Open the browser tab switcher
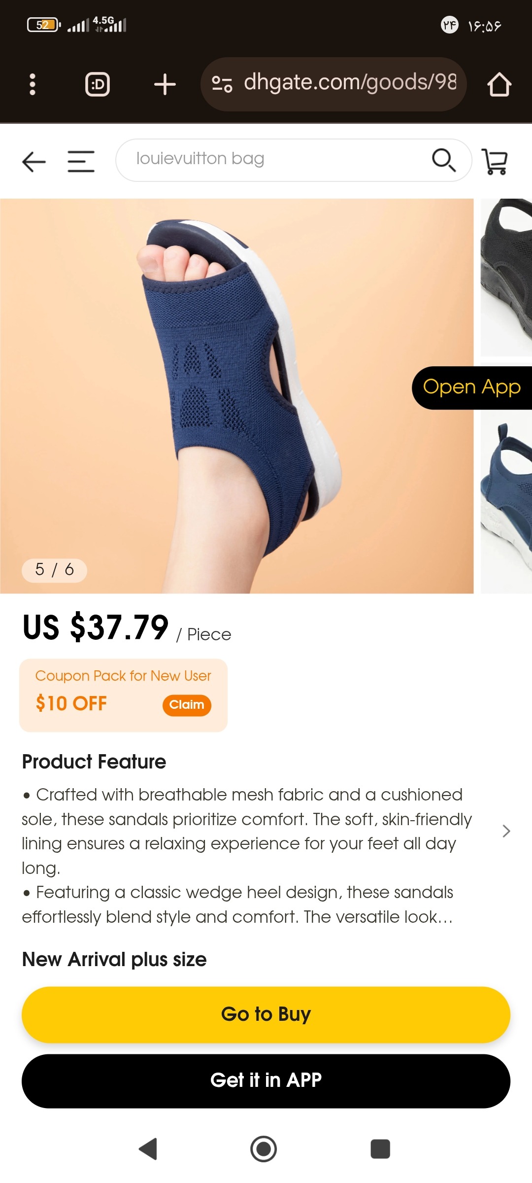532x1183 pixels. click(98, 84)
